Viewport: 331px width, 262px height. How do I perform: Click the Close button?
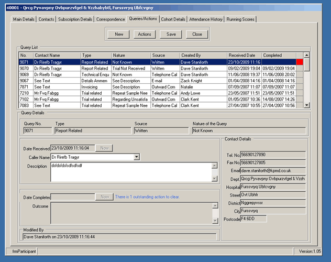(x=197, y=34)
